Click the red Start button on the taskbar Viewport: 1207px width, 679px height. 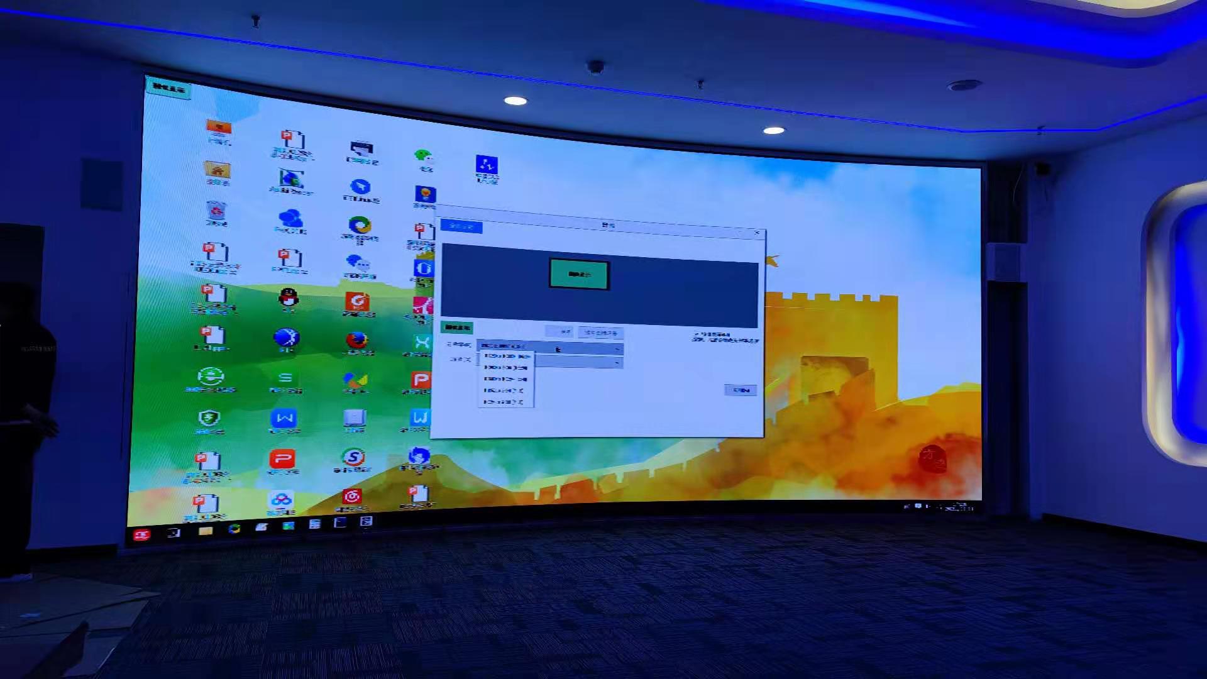(x=142, y=534)
